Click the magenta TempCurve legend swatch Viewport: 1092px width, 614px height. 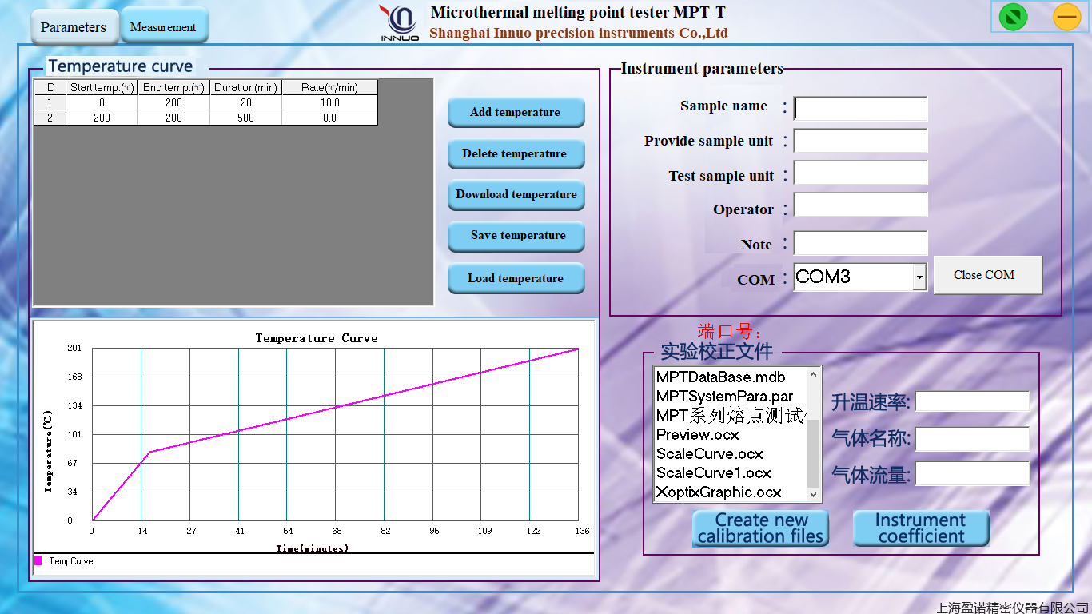38,561
